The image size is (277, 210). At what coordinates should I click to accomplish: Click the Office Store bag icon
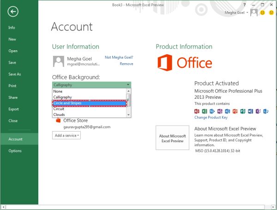point(58,120)
